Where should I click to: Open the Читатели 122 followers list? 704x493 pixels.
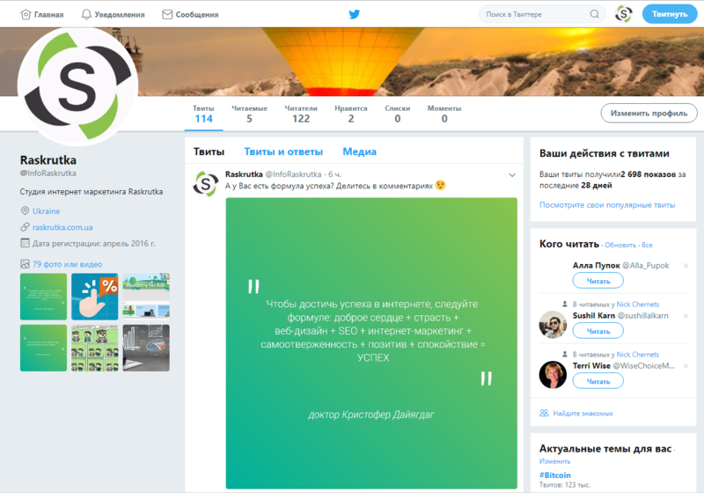point(301,114)
